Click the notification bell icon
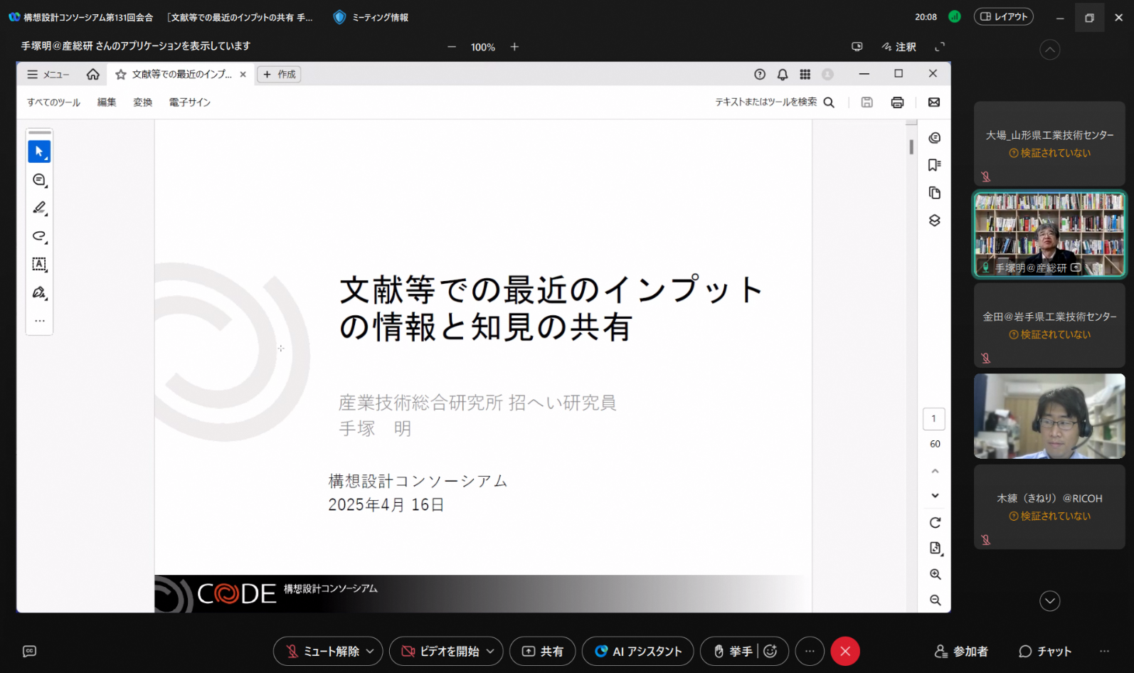The width and height of the screenshot is (1134, 673). 783,74
